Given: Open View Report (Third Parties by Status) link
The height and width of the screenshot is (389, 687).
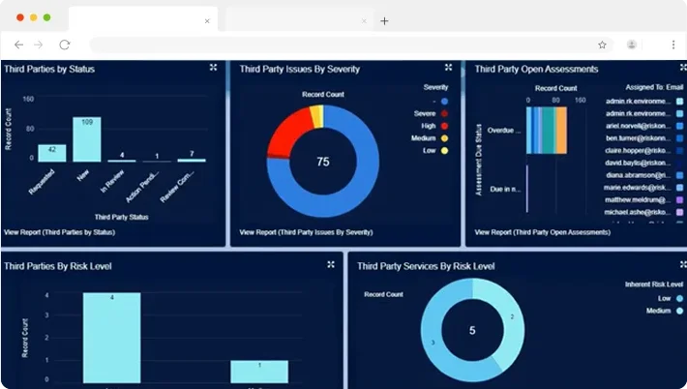Looking at the screenshot, I should (59, 232).
